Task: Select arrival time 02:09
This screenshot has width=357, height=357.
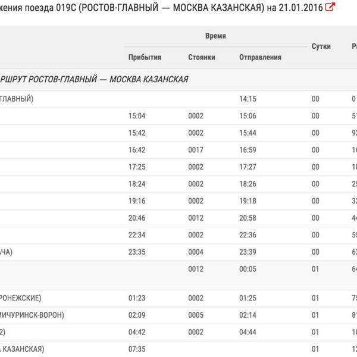Action: coord(137,315)
